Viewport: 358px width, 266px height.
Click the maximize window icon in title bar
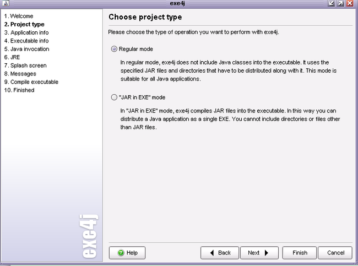pos(340,3)
